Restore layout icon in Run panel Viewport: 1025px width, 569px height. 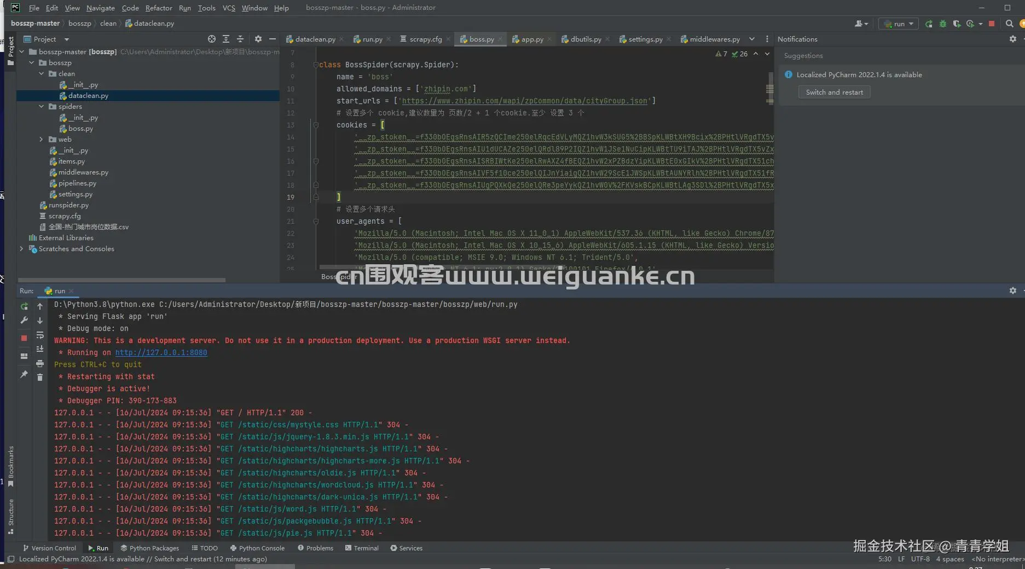(x=24, y=356)
